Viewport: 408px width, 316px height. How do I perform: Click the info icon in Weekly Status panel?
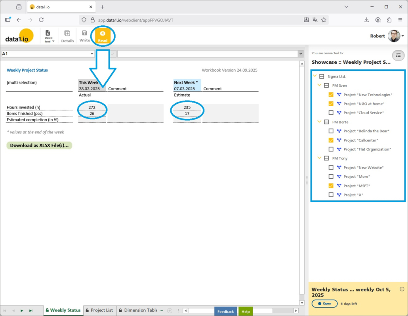click(402, 289)
